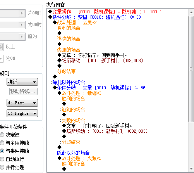Open the 值为 variable selector arrow
This screenshot has width=194, height=173.
point(22,36)
